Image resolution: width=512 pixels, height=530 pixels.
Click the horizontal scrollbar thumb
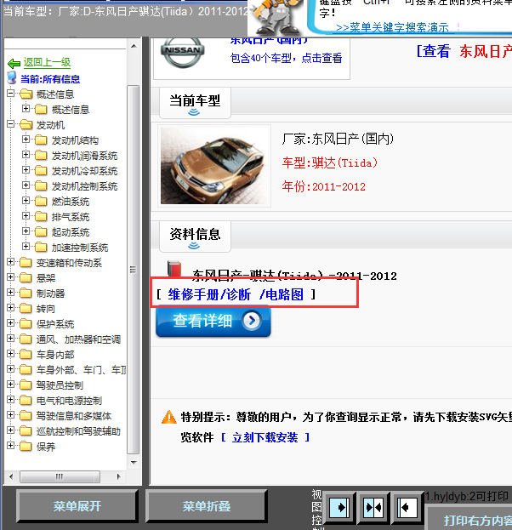coord(60,476)
